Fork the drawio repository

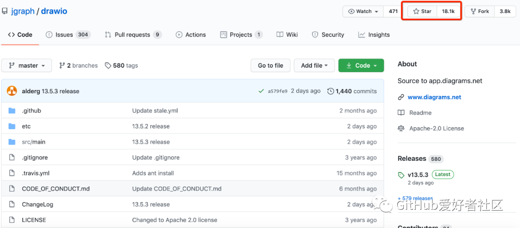[480, 11]
